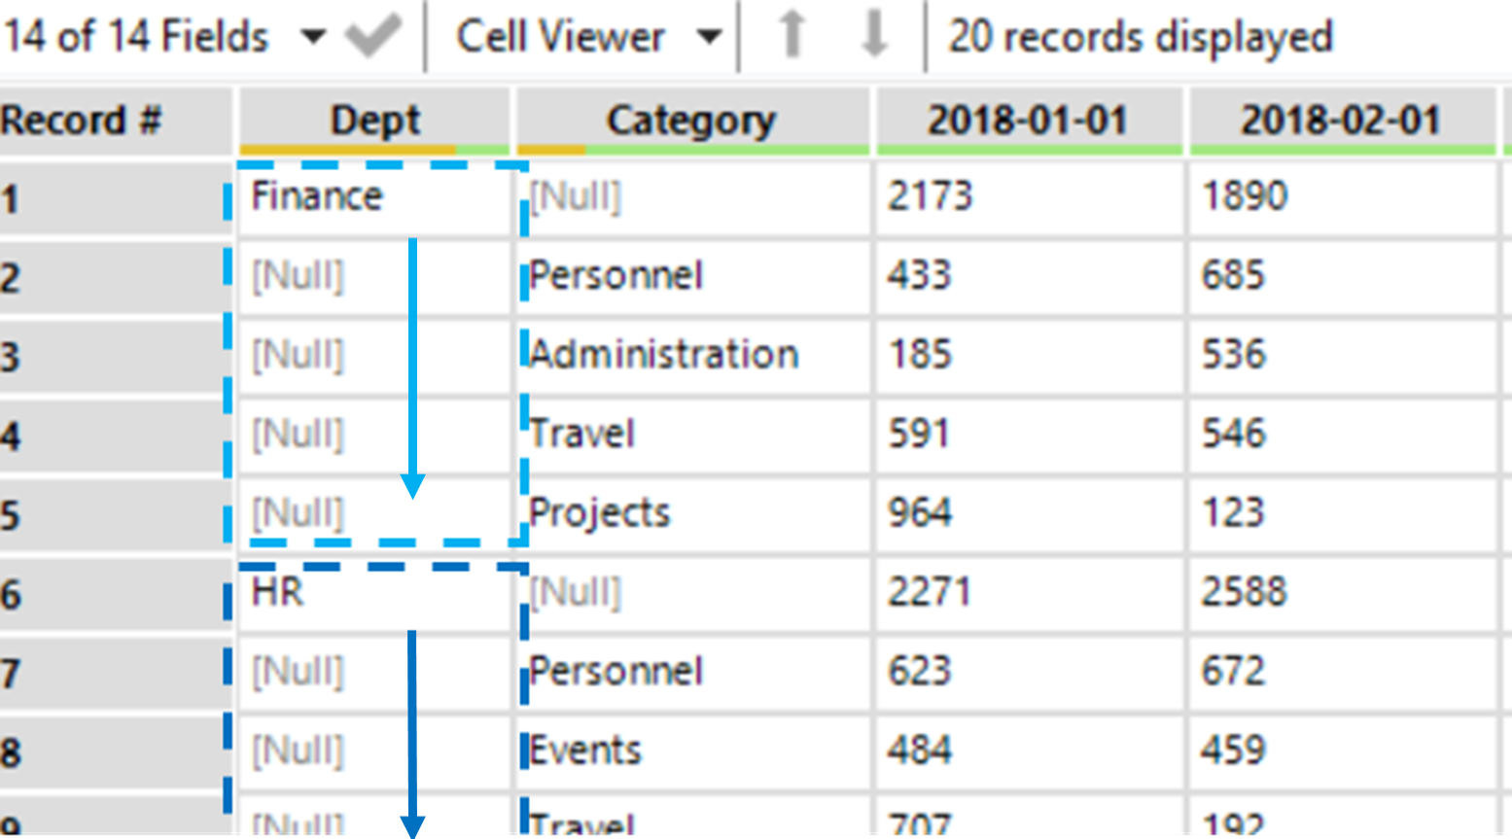Click the down arrow icon

click(x=874, y=37)
